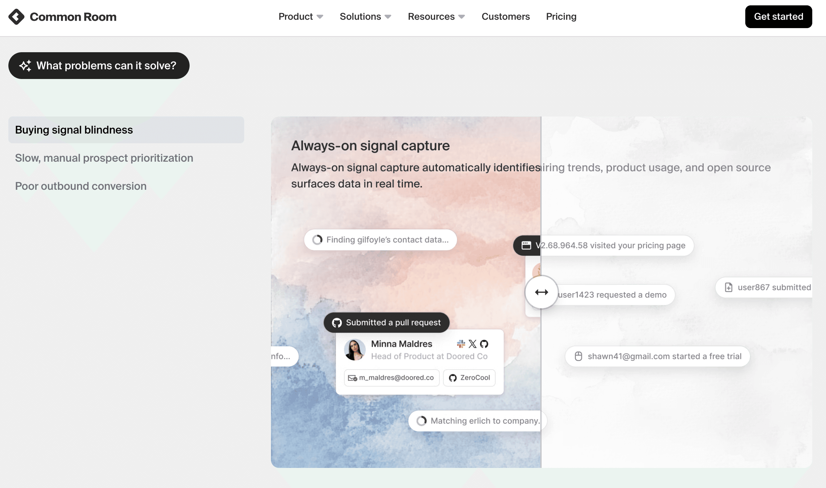Click the text surfaces data in real time
This screenshot has height=488, width=826.
coord(357,184)
